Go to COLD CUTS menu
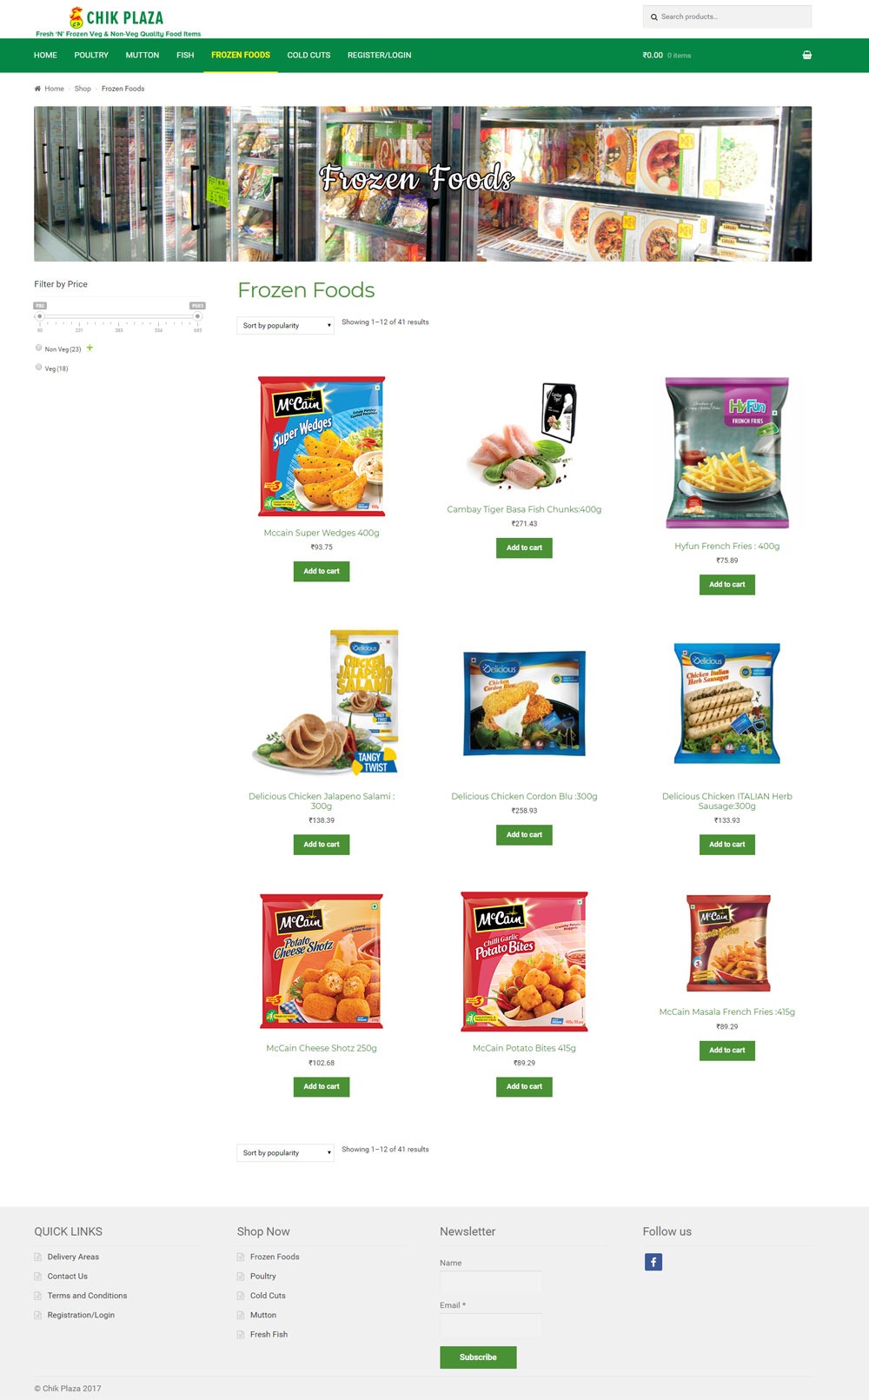Viewport: 869px width, 1400px height. click(308, 55)
